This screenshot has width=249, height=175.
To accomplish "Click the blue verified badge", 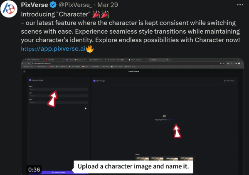I will 53,5.
